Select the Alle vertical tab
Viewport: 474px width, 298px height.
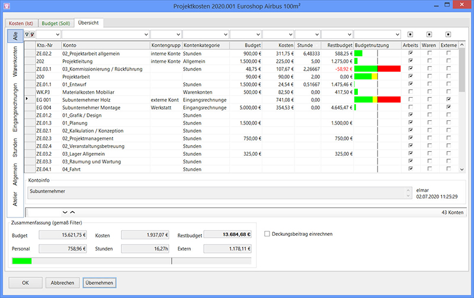coord(15,36)
